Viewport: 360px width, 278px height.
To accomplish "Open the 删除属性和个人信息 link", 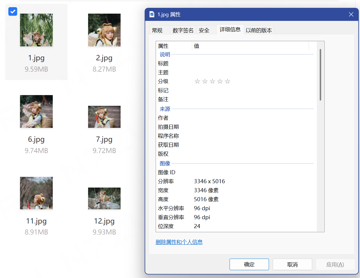I will pyautogui.click(x=179, y=242).
